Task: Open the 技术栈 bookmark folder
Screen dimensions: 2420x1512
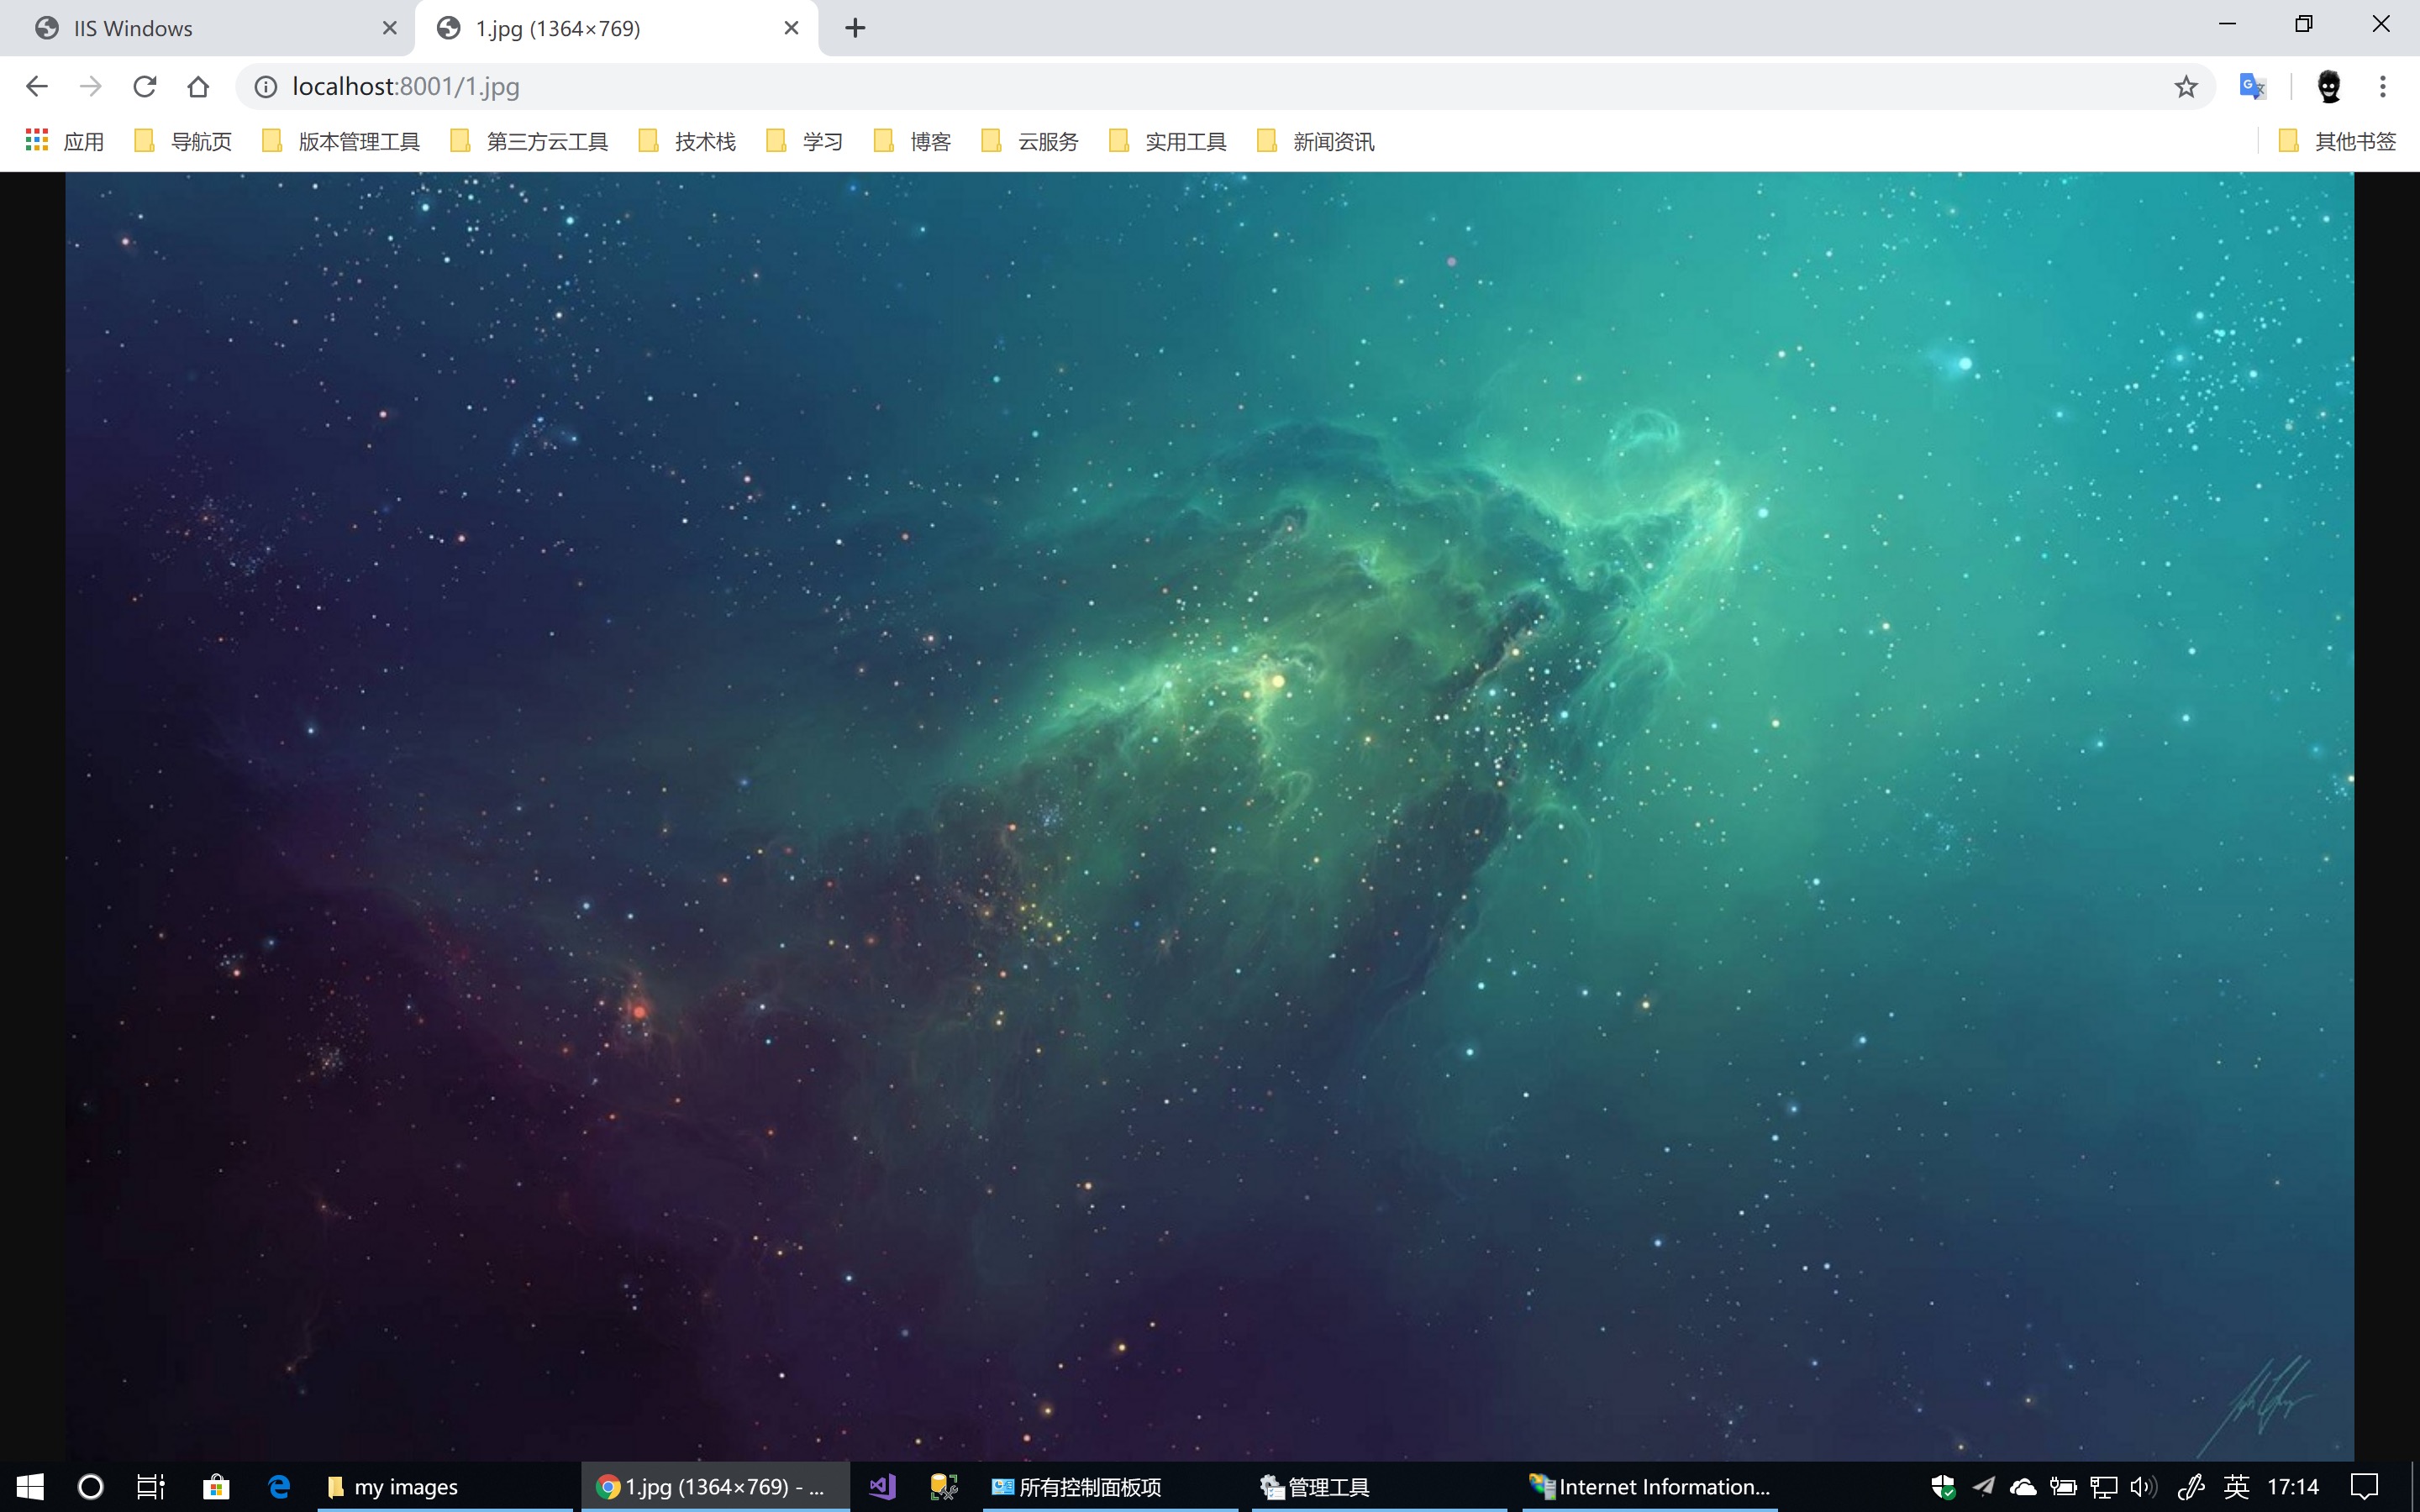Action: (x=688, y=141)
